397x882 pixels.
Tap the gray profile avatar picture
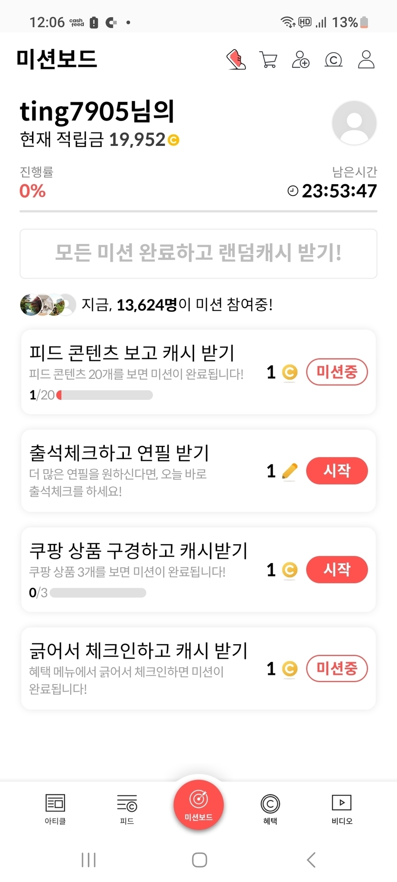click(354, 122)
